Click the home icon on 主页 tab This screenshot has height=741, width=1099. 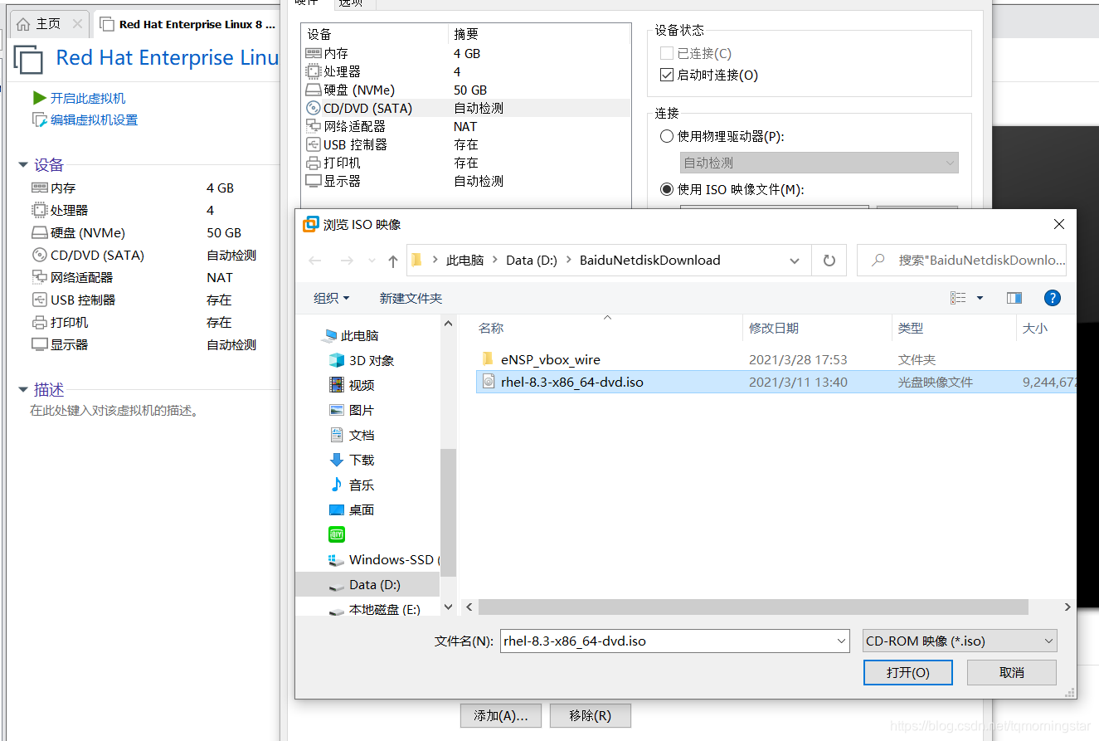[23, 24]
